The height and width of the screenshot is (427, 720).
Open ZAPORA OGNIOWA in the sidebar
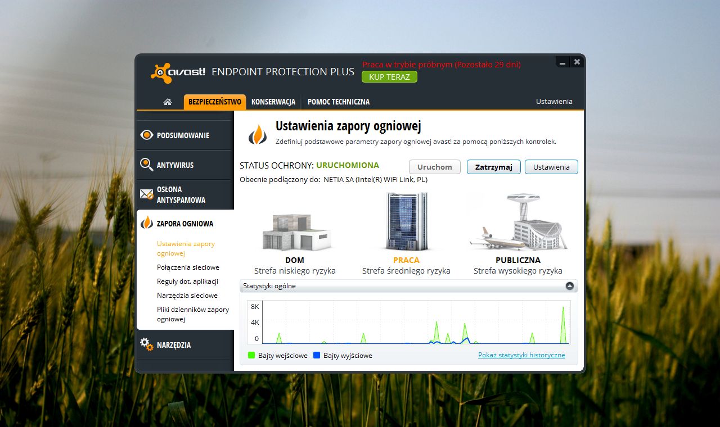[185, 224]
